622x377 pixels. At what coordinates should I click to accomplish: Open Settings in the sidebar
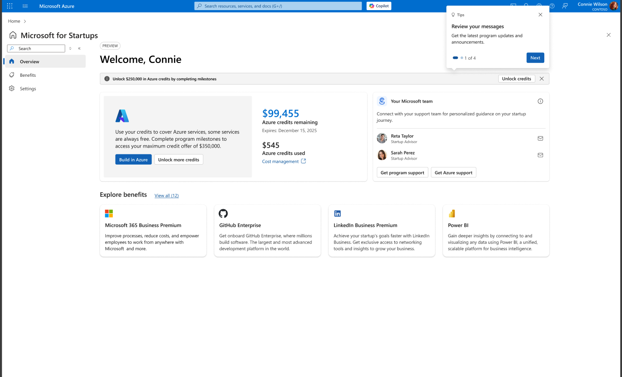(x=45, y=89)
